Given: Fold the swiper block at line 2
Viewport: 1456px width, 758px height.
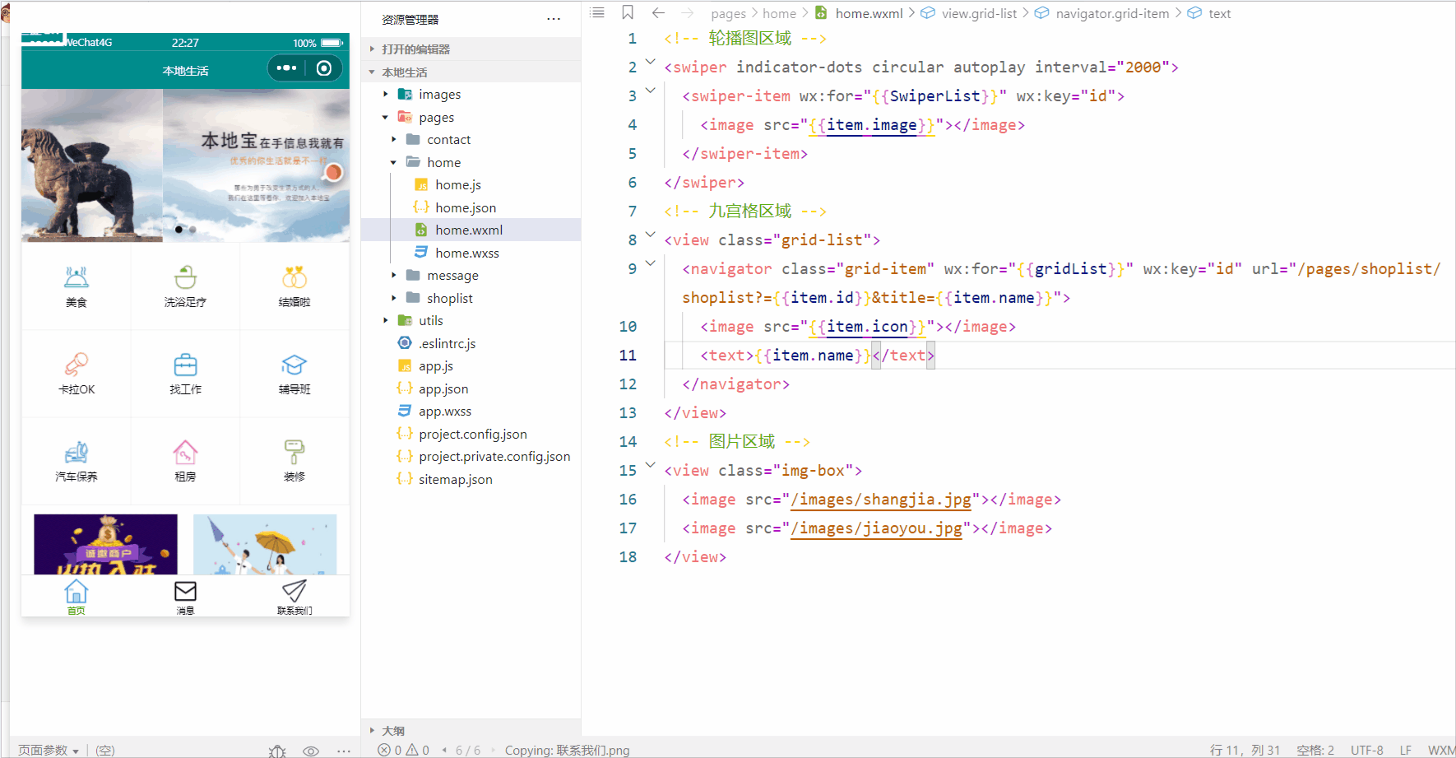Looking at the screenshot, I should (651, 62).
